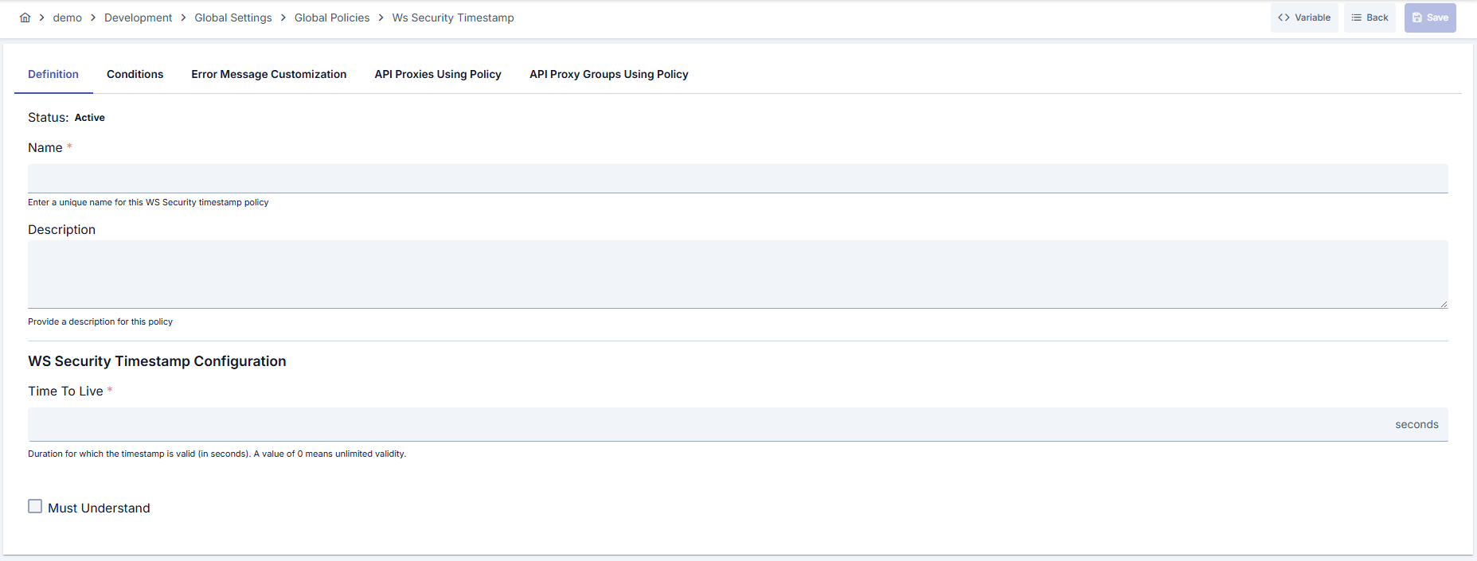This screenshot has width=1477, height=561.
Task: Click the Variable code brackets icon
Action: coord(1284,18)
